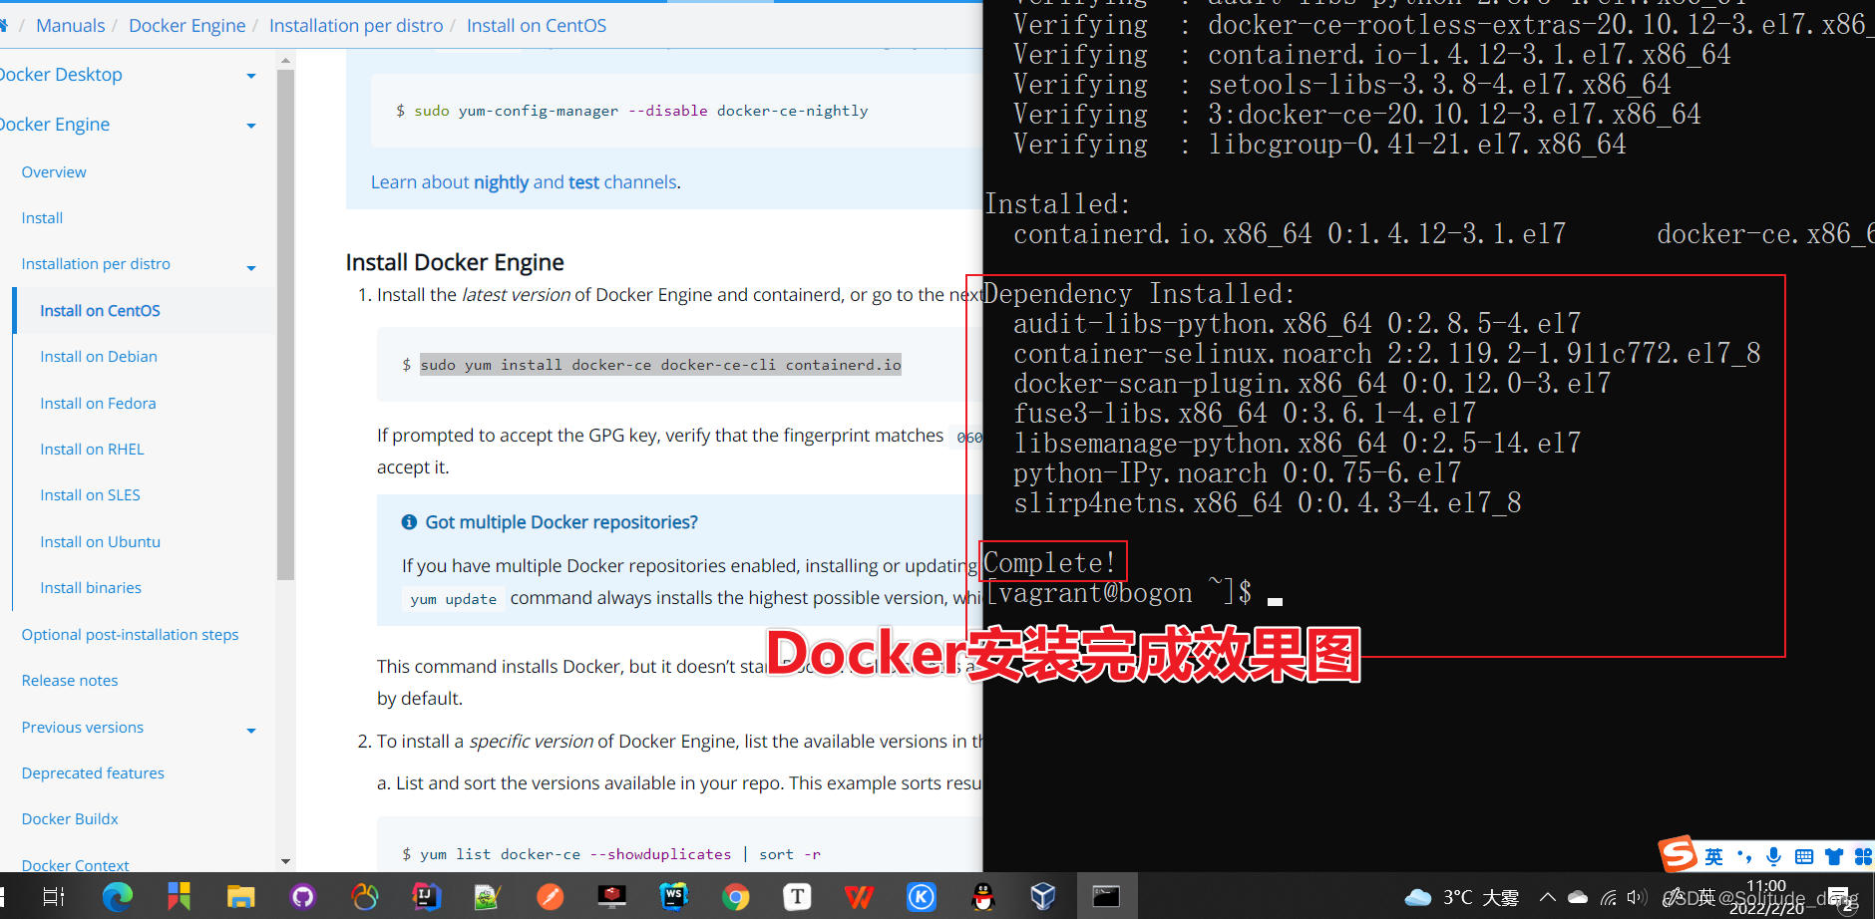Open Typora from the taskbar
Viewport: 1875px width, 919px height.
click(798, 897)
